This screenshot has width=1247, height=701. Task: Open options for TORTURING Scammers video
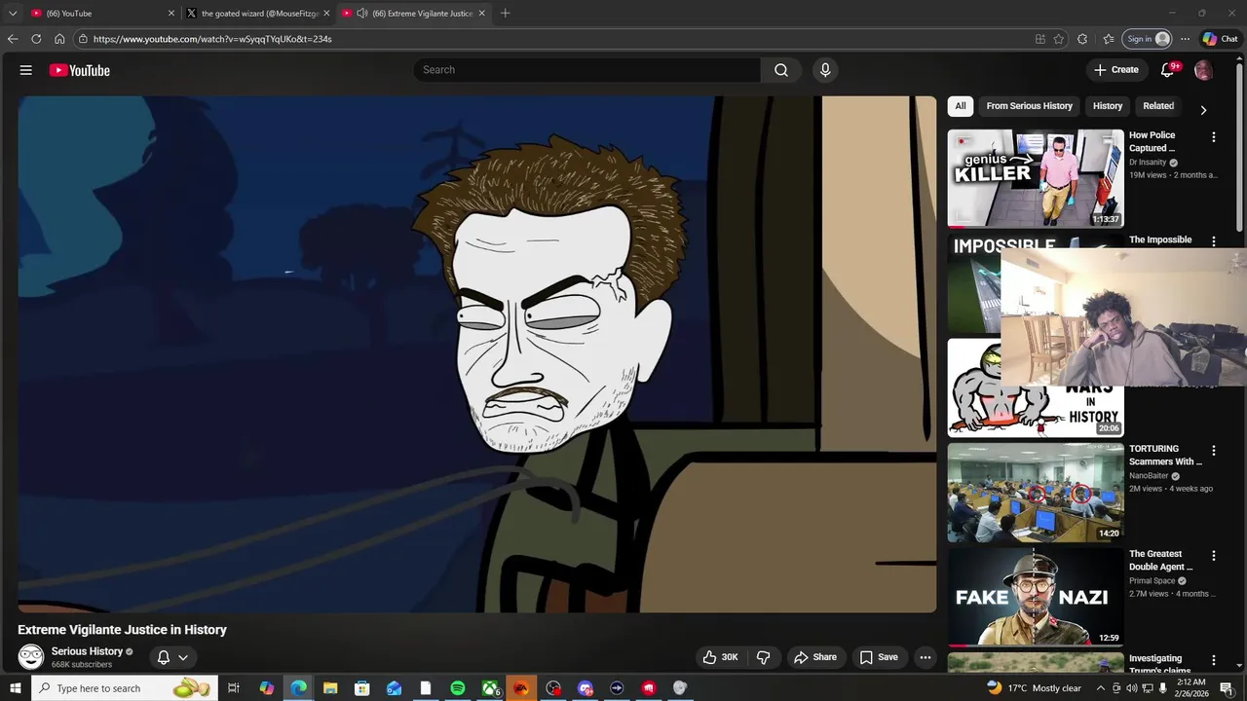point(1214,451)
